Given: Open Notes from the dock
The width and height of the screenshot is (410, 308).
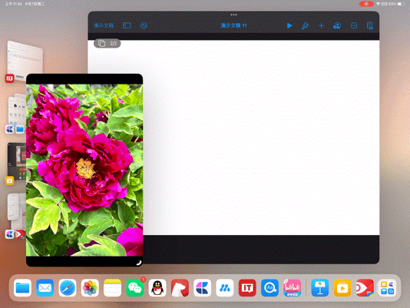Looking at the screenshot, I should (x=112, y=288).
